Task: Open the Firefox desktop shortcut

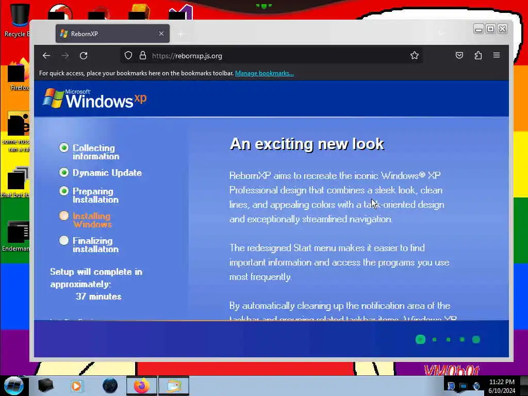Action: point(19,75)
